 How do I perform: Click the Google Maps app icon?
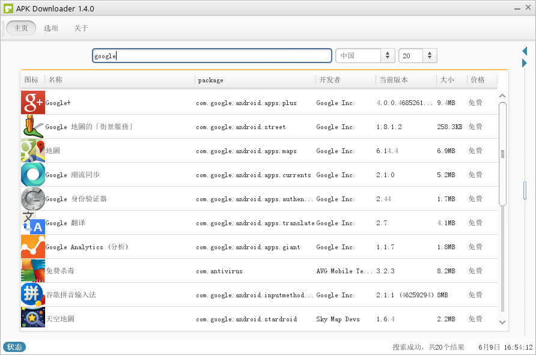[33, 151]
